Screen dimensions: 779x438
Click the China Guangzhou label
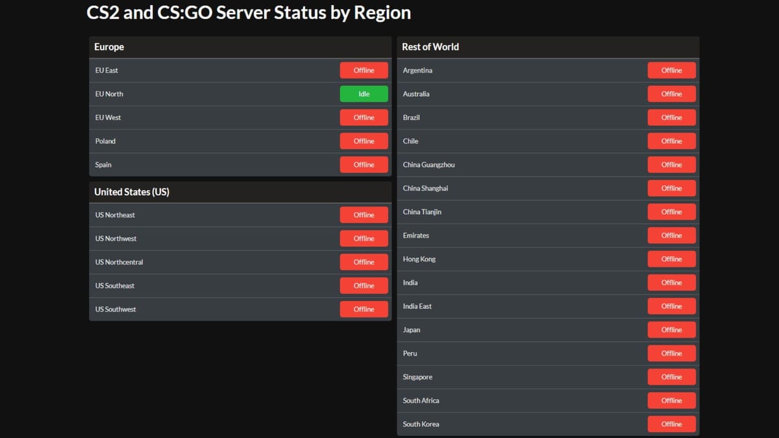coord(428,165)
